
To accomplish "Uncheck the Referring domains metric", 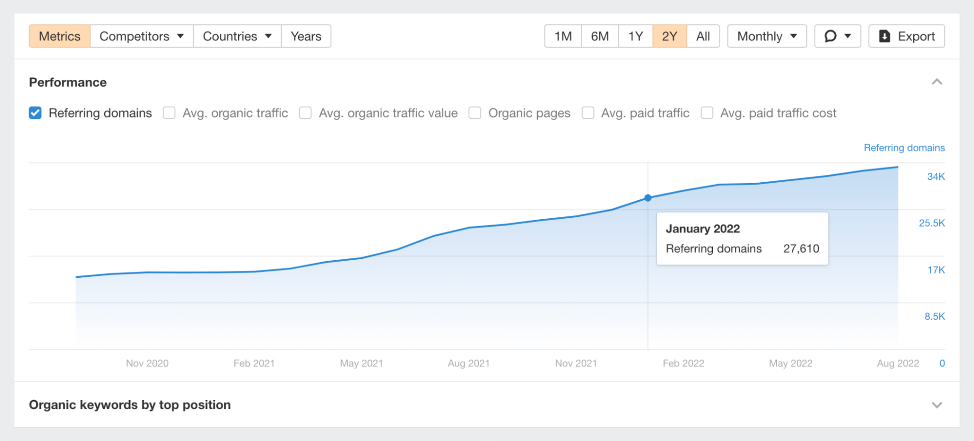I will (x=35, y=113).
